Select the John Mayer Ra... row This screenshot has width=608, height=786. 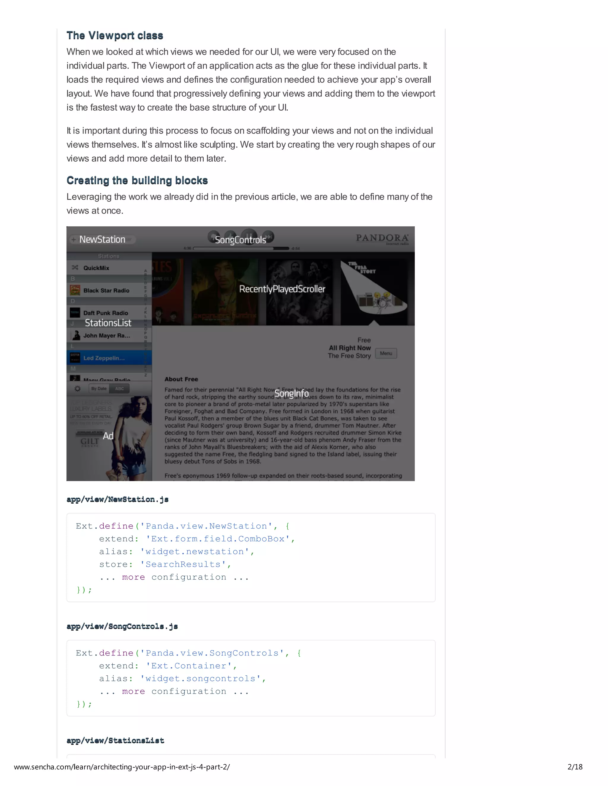(x=109, y=335)
